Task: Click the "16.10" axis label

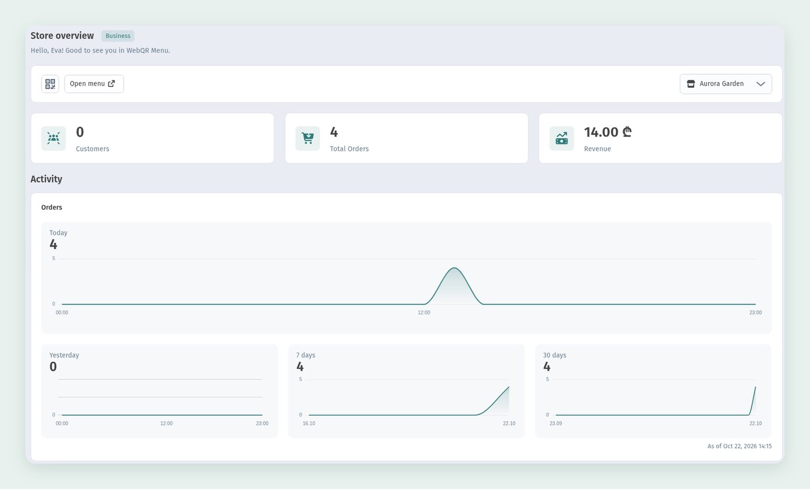Action: click(309, 424)
